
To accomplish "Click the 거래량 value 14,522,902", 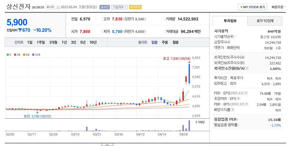I will tap(188, 19).
